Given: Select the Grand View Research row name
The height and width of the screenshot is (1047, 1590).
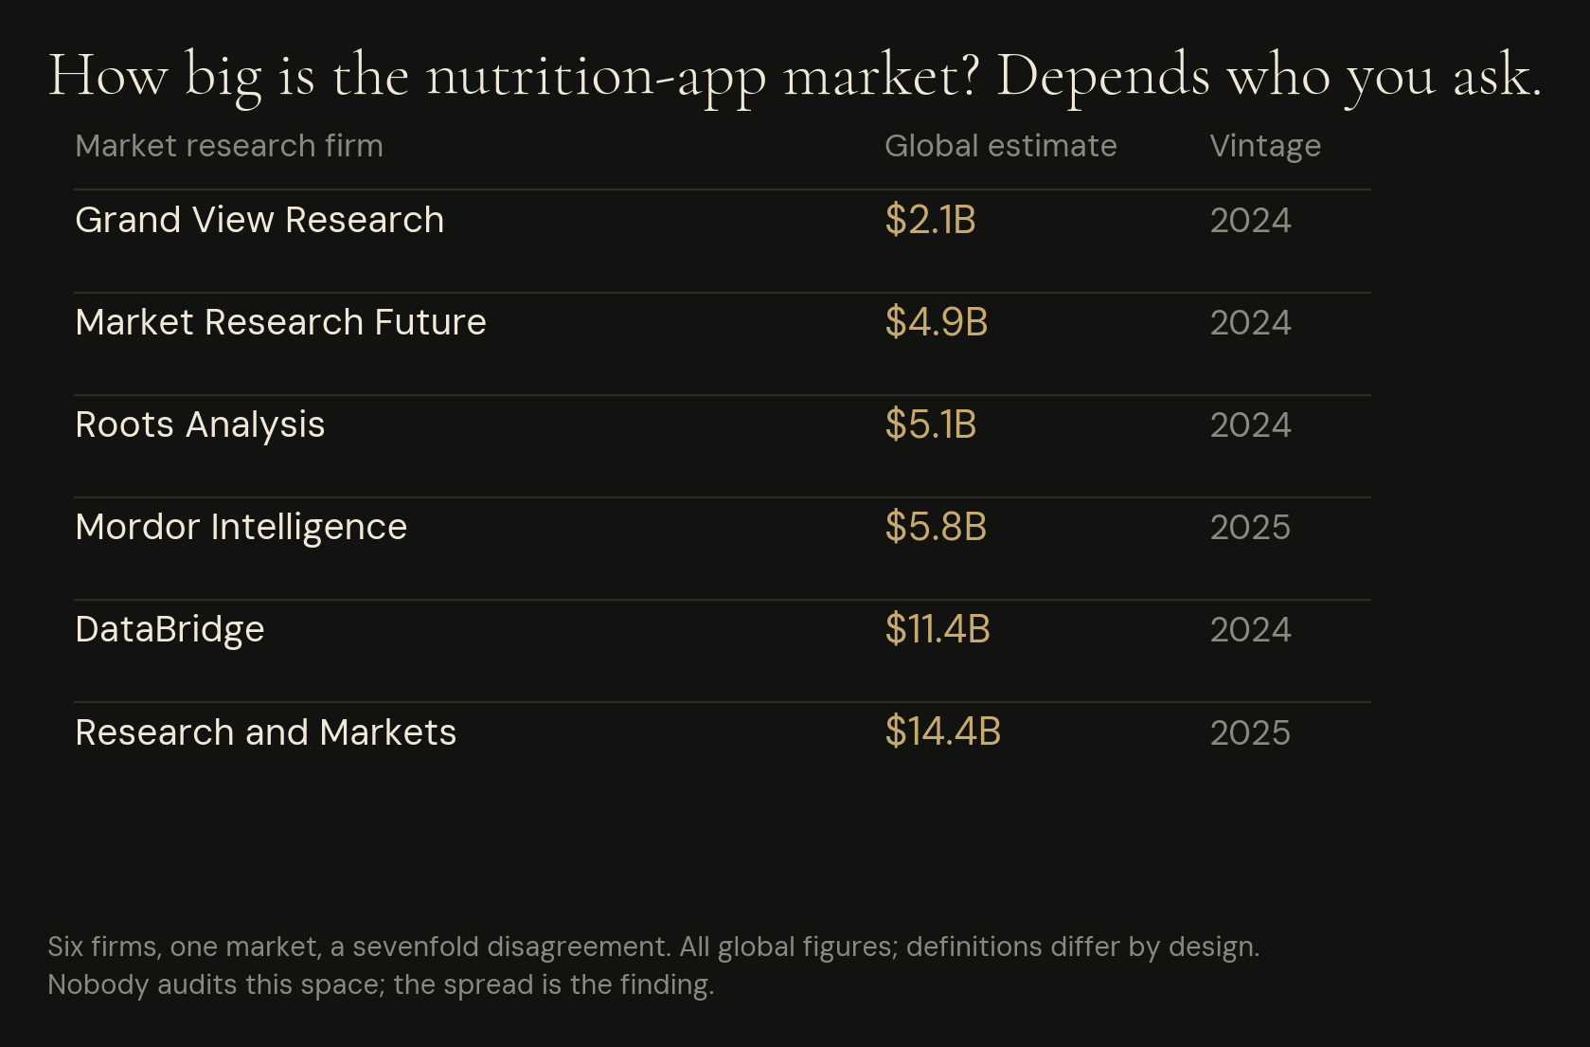Looking at the screenshot, I should 259,220.
